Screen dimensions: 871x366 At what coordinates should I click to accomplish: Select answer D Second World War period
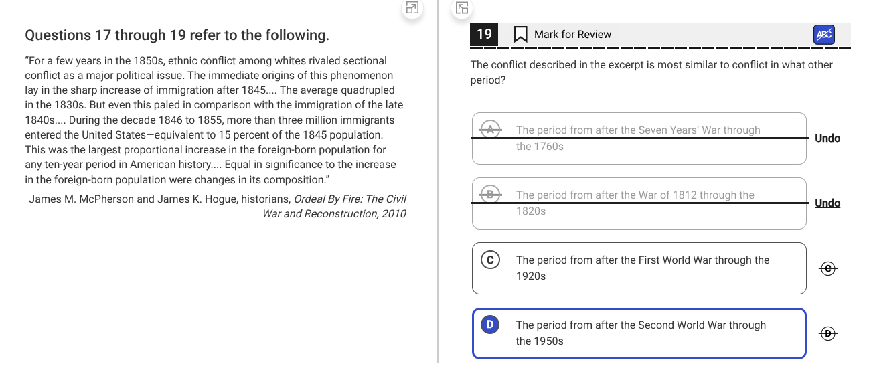click(639, 333)
